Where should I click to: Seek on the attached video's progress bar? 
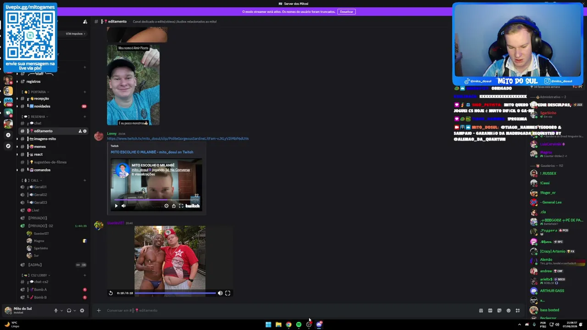[x=175, y=293]
